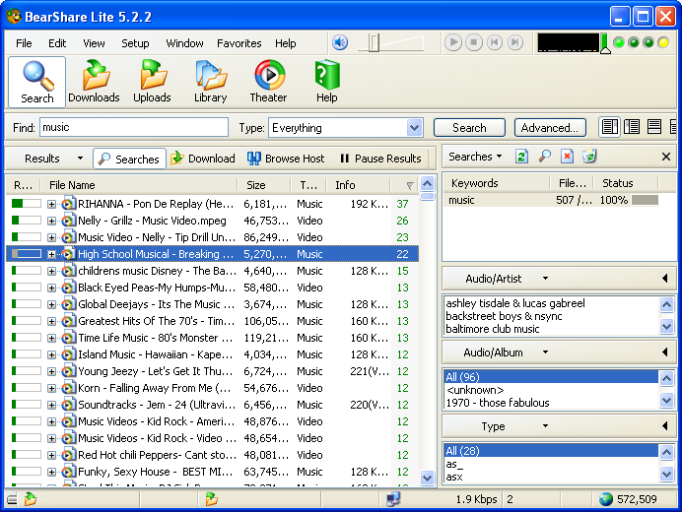Open the Downloads page
Screen dimensions: 682x512
[x=94, y=82]
